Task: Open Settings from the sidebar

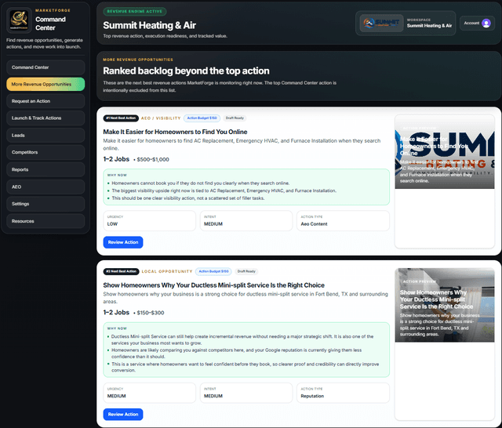Action: click(45, 204)
